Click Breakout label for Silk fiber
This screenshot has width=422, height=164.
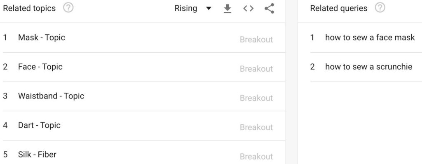click(x=256, y=157)
